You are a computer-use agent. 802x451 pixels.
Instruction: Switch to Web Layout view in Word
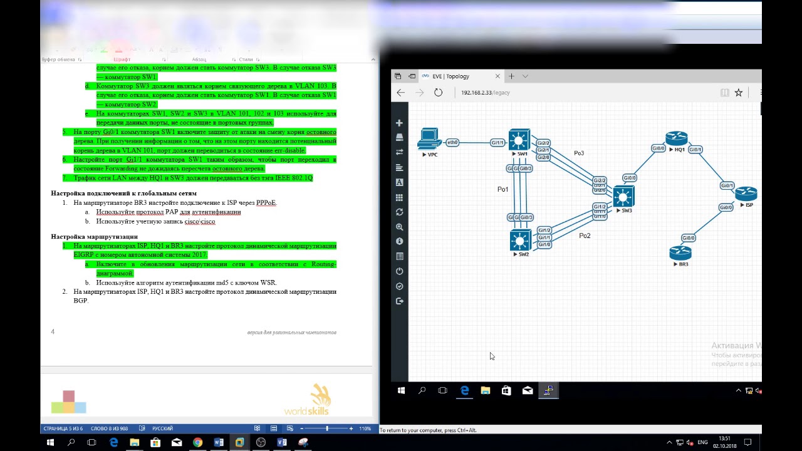pyautogui.click(x=289, y=428)
